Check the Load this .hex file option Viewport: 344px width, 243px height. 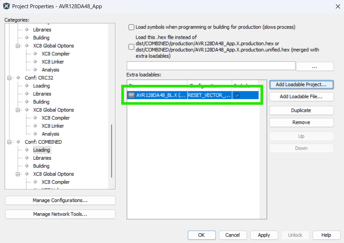(131, 47)
